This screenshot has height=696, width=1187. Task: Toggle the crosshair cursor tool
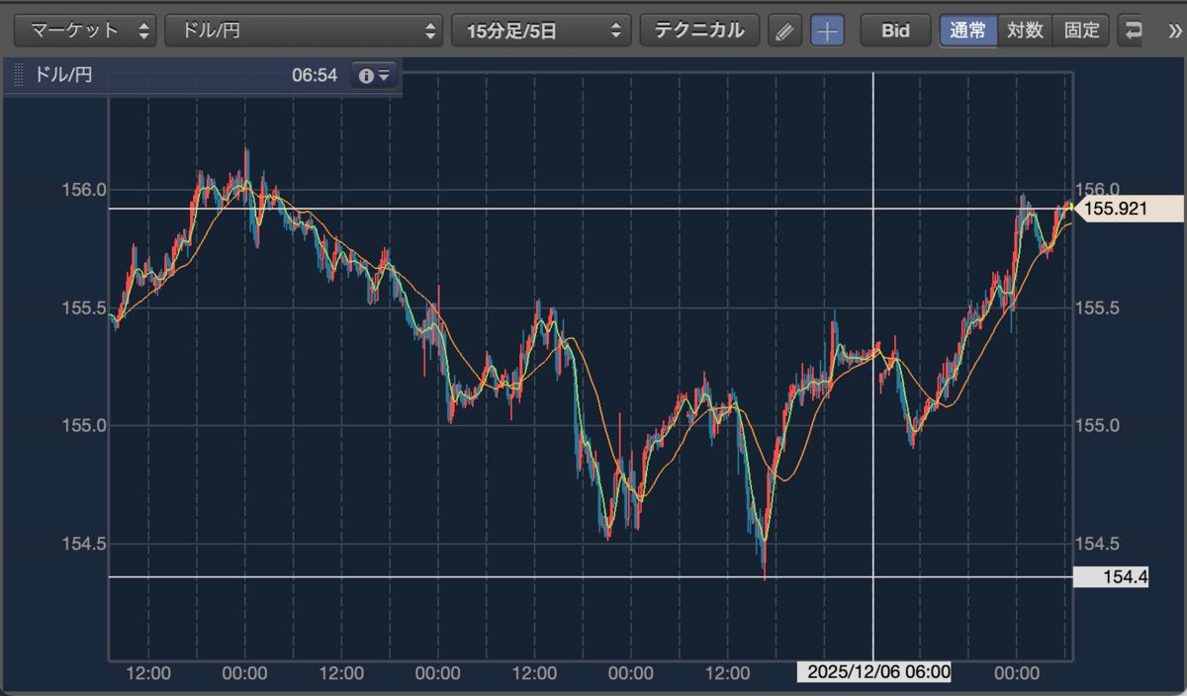point(827,31)
